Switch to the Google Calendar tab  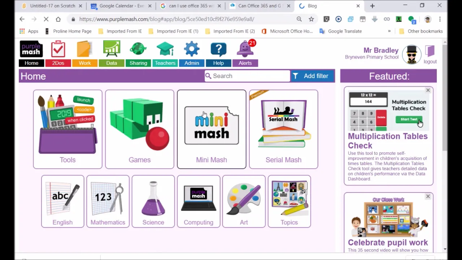[x=122, y=6]
